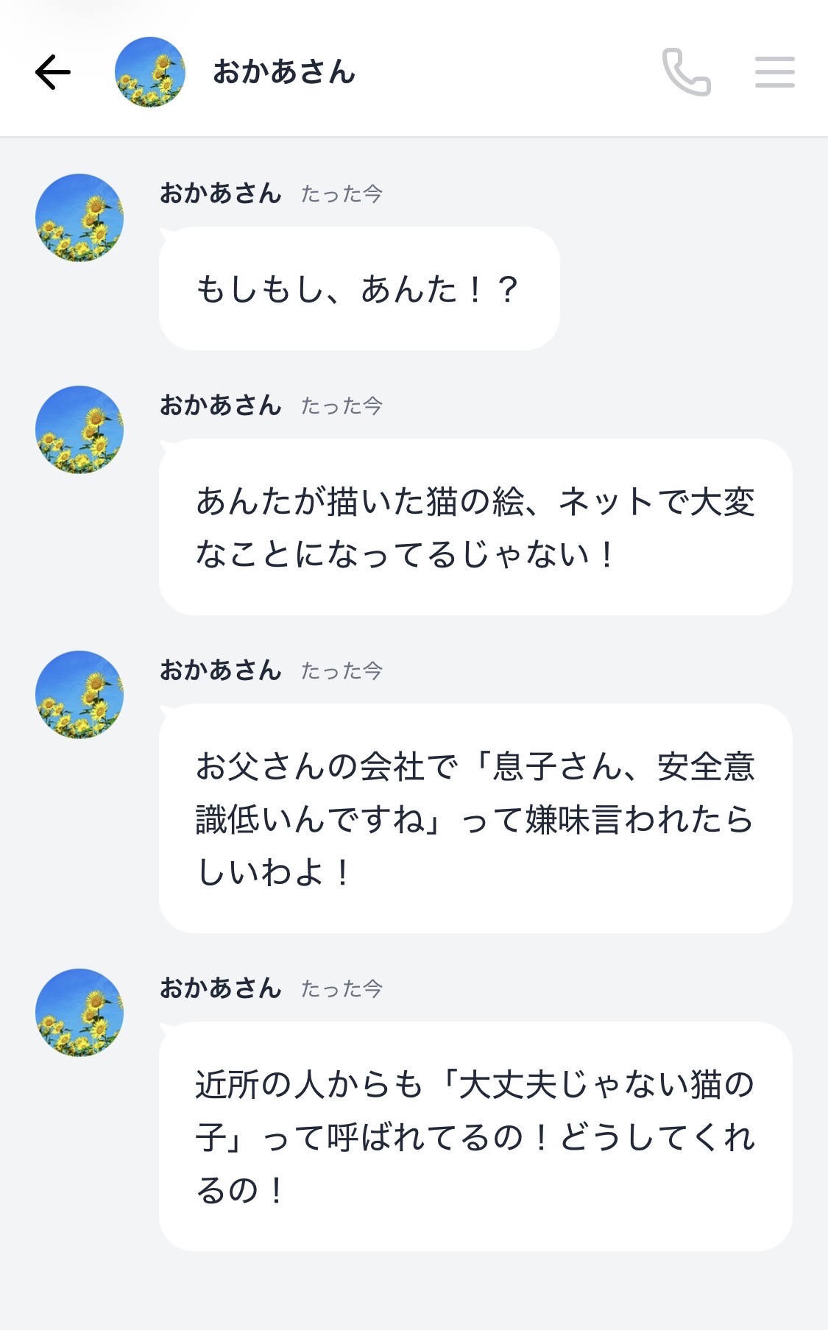Tap avatar beside the 近所の人からも message
Viewport: 828px width, 1330px height.
(79, 1013)
